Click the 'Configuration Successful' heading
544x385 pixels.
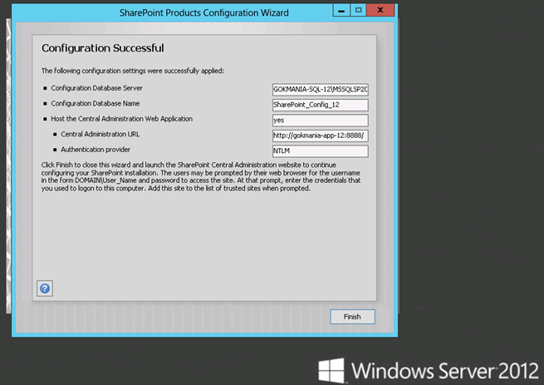pyautogui.click(x=103, y=48)
